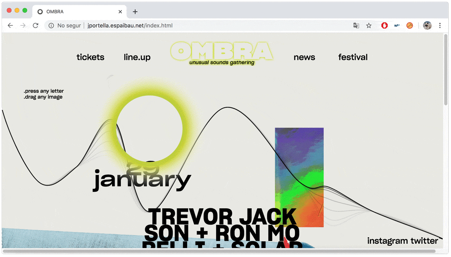
Task: Click the '.press any letter' hint text
Action: coord(44,91)
